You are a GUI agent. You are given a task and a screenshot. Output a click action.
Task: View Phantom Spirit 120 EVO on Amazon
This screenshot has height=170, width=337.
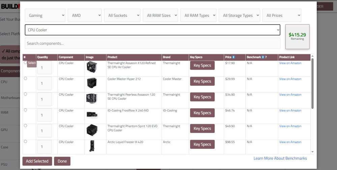290,126
